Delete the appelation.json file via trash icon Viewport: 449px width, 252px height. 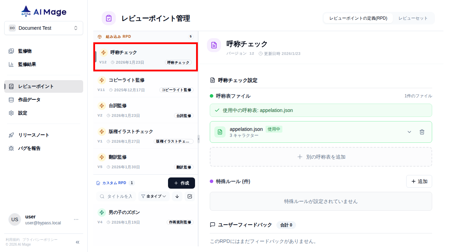(x=422, y=132)
